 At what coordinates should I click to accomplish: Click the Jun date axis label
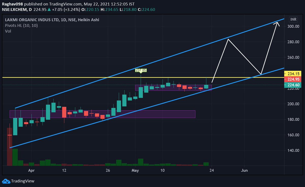[245, 171]
